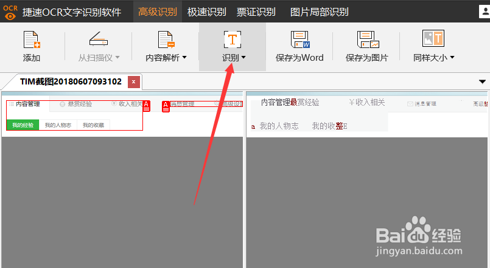490x268 pixels.
Task: Click 我的人物志 in the source image
Action: [58, 125]
